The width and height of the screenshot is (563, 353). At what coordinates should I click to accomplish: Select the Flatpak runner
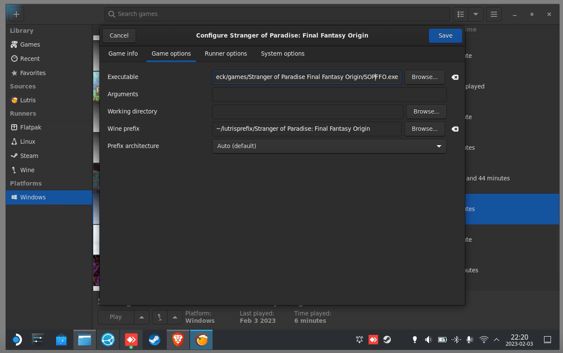[49, 127]
